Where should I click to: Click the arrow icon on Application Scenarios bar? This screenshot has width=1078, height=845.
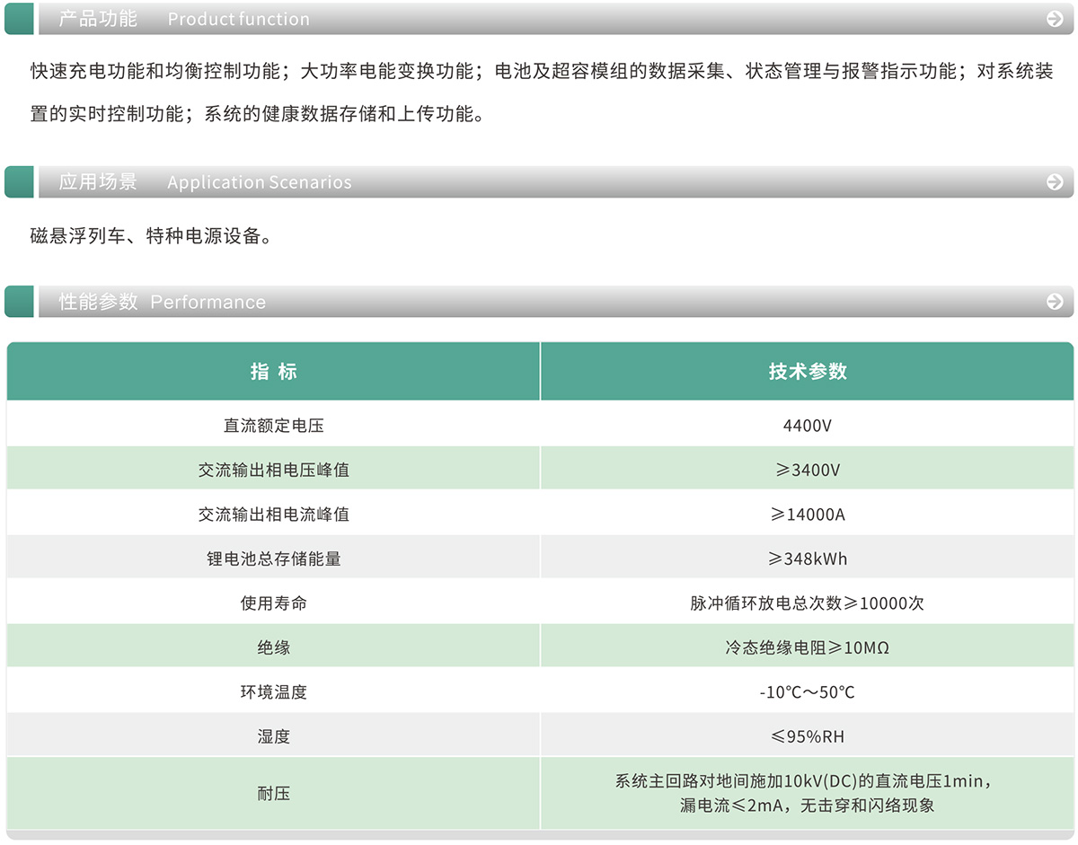coord(1055,182)
